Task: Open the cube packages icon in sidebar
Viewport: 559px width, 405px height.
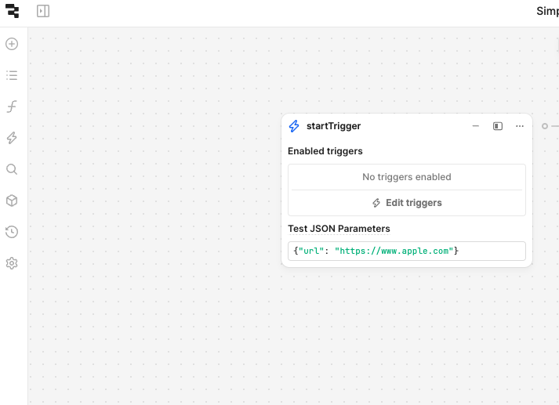Action: [12, 201]
